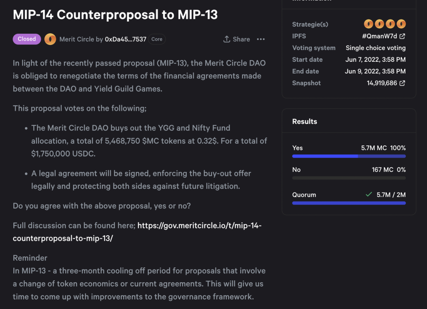Screen dimensions: 427x309
Task: Click the IPFS external link icon
Action: [x=402, y=36]
